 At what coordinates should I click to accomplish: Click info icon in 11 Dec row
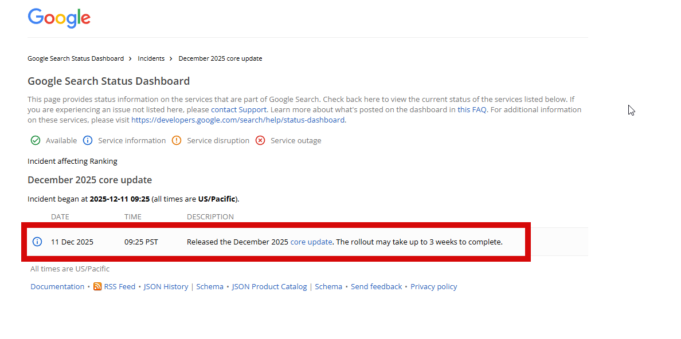click(37, 241)
